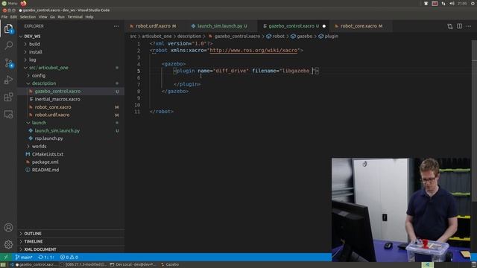Image resolution: width=477 pixels, height=268 pixels.
Task: Click the editor vertical scrollbar
Action: 474,121
